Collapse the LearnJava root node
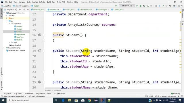This screenshot has width=184, height=103. tap(4, 13)
